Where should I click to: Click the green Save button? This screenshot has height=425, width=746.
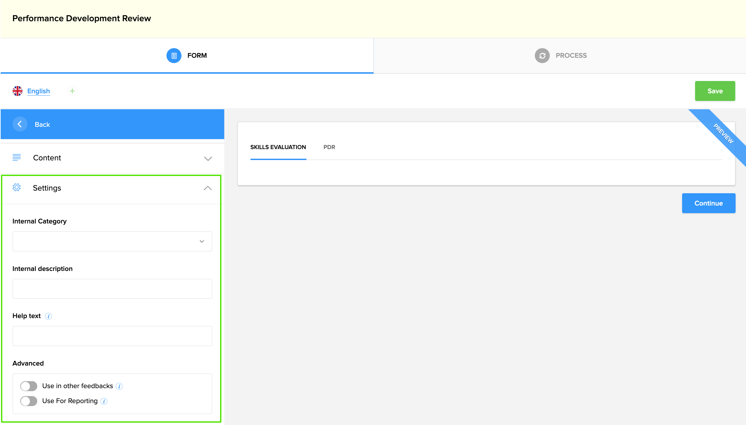[715, 91]
